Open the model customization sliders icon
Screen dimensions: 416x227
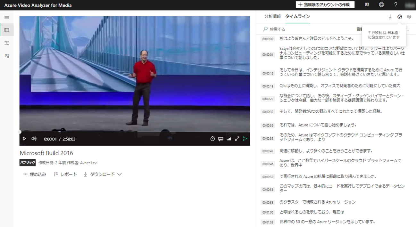click(x=7, y=43)
